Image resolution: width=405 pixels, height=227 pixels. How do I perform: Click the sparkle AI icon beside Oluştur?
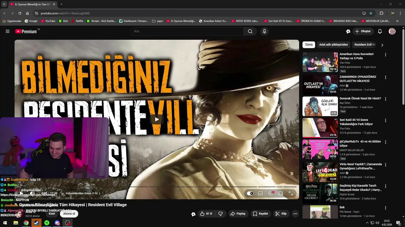[348, 31]
